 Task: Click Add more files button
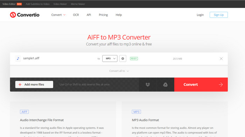34,84
